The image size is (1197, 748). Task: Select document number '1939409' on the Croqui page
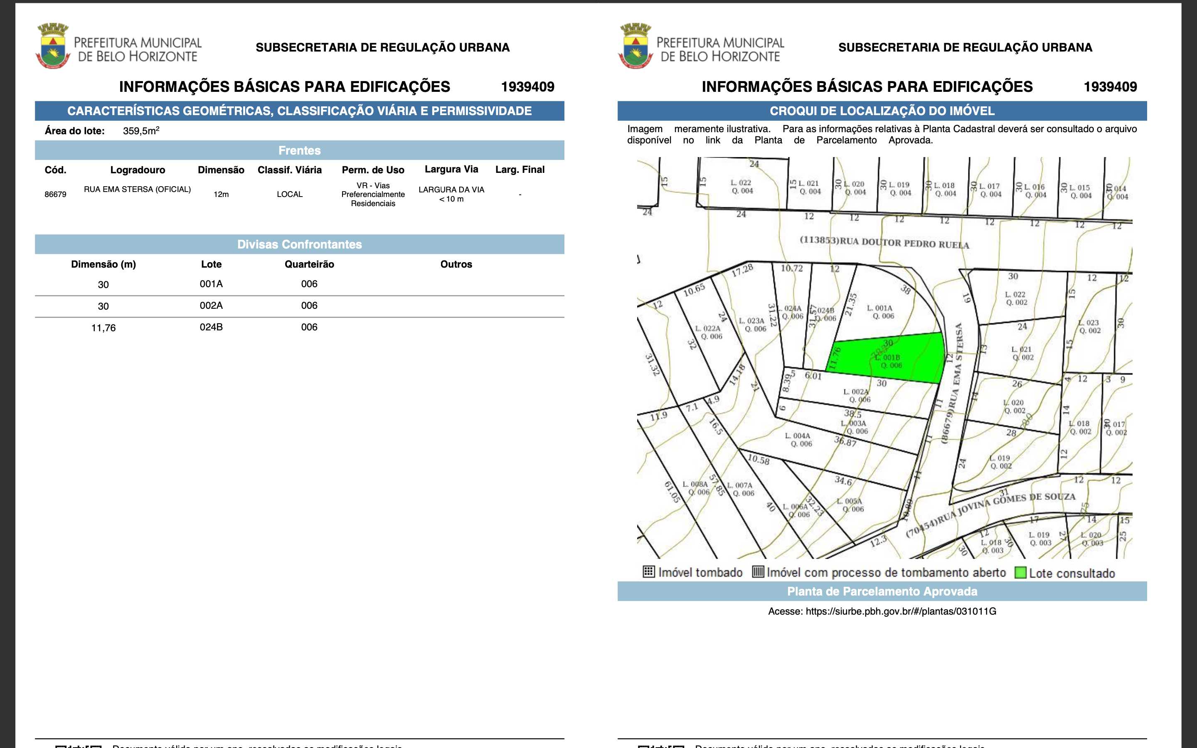click(1110, 87)
